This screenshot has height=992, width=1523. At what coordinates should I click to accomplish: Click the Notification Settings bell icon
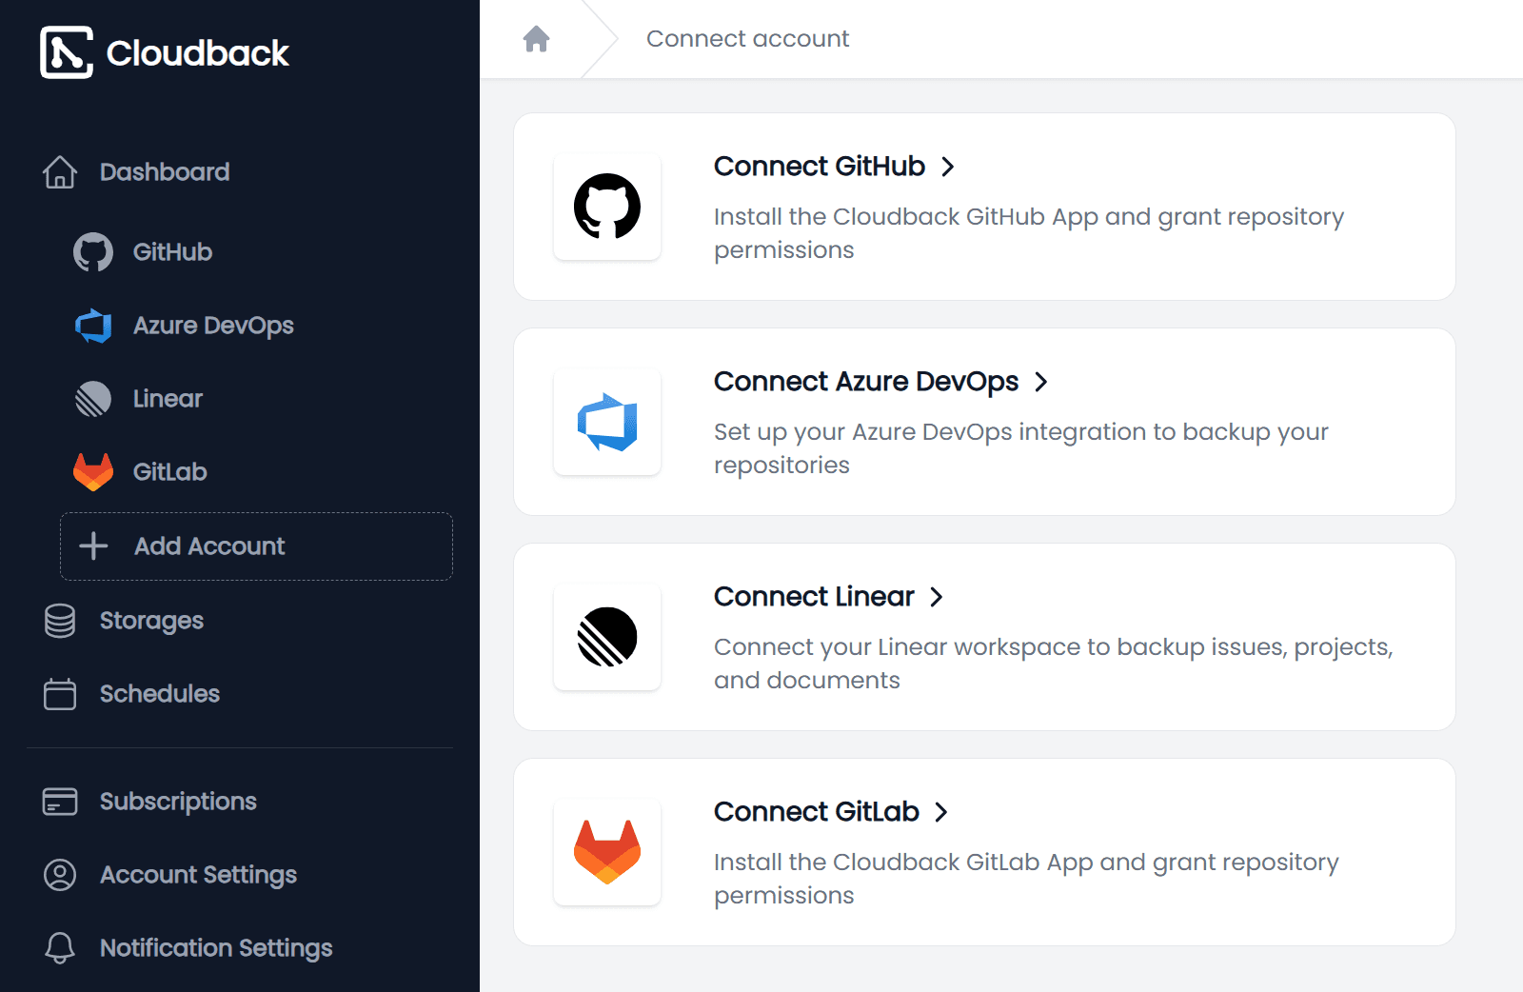(x=60, y=948)
